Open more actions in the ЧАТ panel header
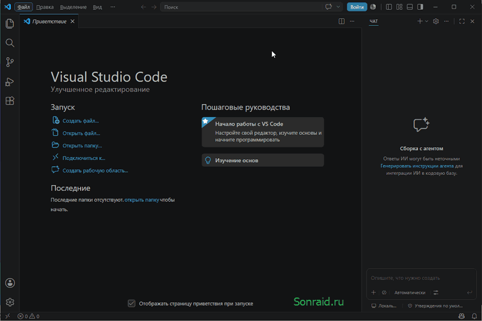 (446, 21)
